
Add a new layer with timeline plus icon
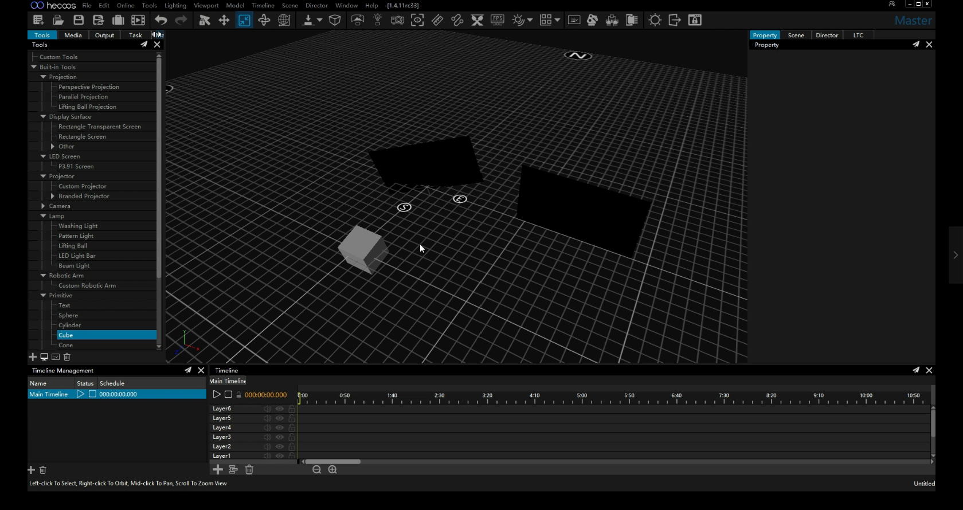(218, 470)
